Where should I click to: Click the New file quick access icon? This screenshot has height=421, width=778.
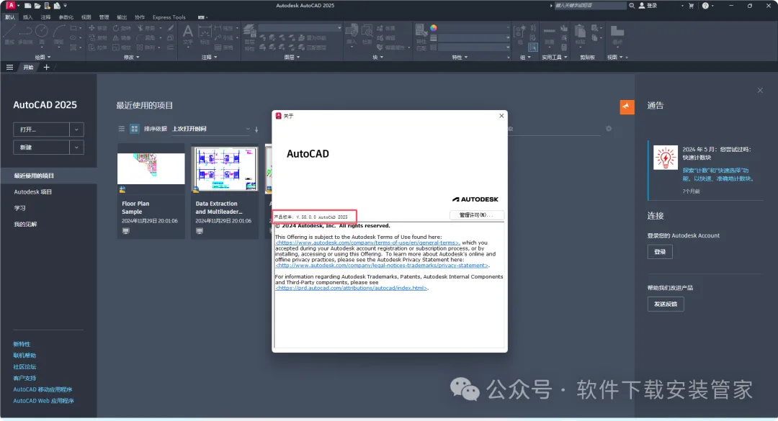click(x=28, y=6)
